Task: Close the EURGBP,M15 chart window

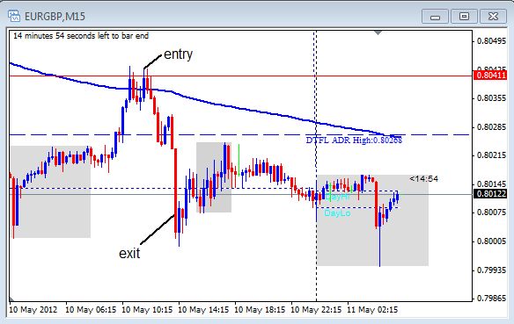Action: pos(493,17)
